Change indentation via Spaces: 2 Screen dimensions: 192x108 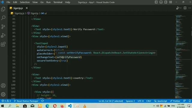click(x=130, y=101)
